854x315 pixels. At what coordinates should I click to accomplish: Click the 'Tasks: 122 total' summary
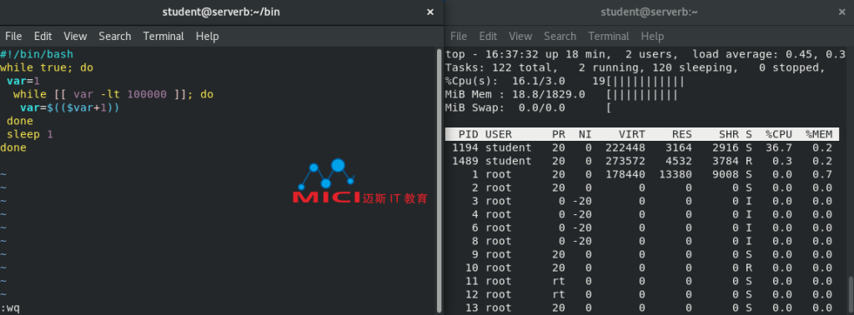point(501,68)
